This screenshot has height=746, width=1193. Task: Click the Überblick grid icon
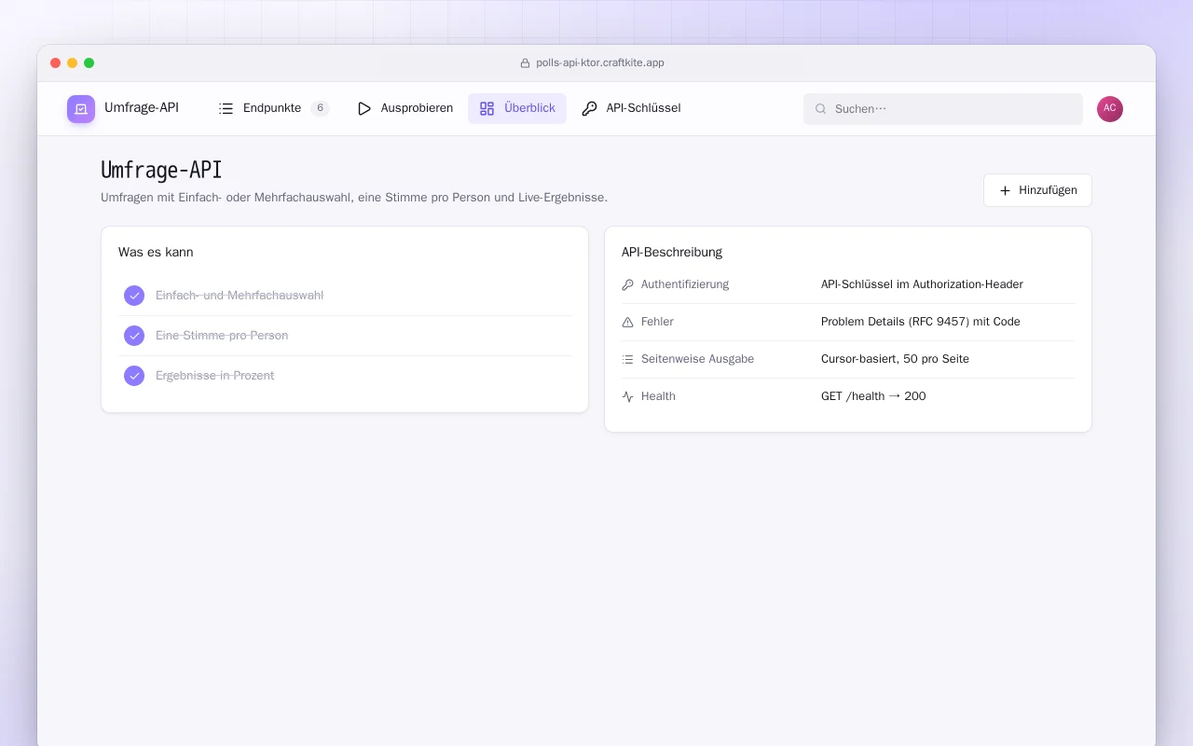(x=487, y=108)
